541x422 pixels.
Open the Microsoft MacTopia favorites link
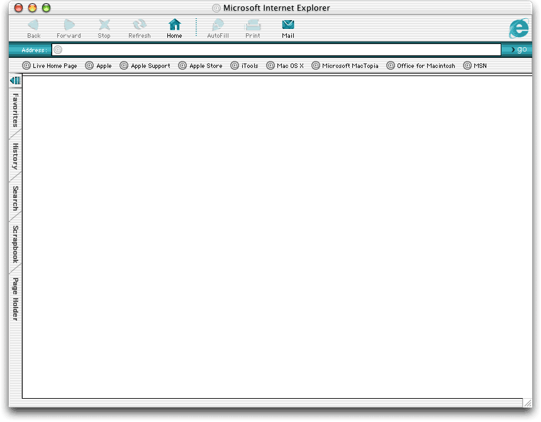(x=345, y=65)
